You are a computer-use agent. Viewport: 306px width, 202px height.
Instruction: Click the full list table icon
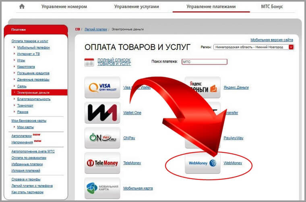(89, 62)
